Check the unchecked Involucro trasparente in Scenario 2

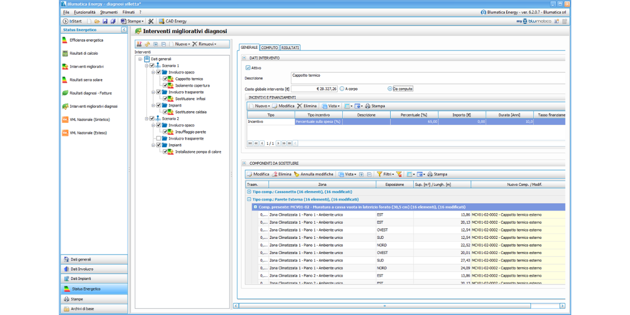[x=159, y=139]
